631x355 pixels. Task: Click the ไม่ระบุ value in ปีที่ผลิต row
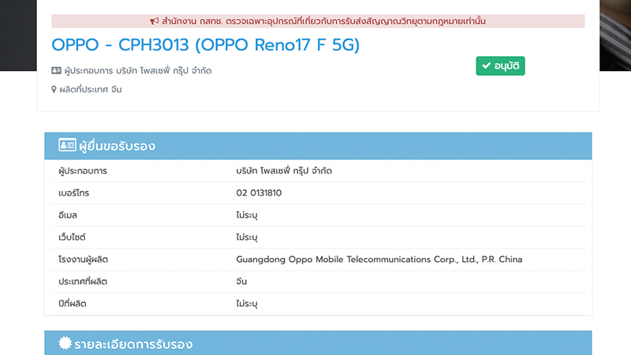(x=247, y=304)
